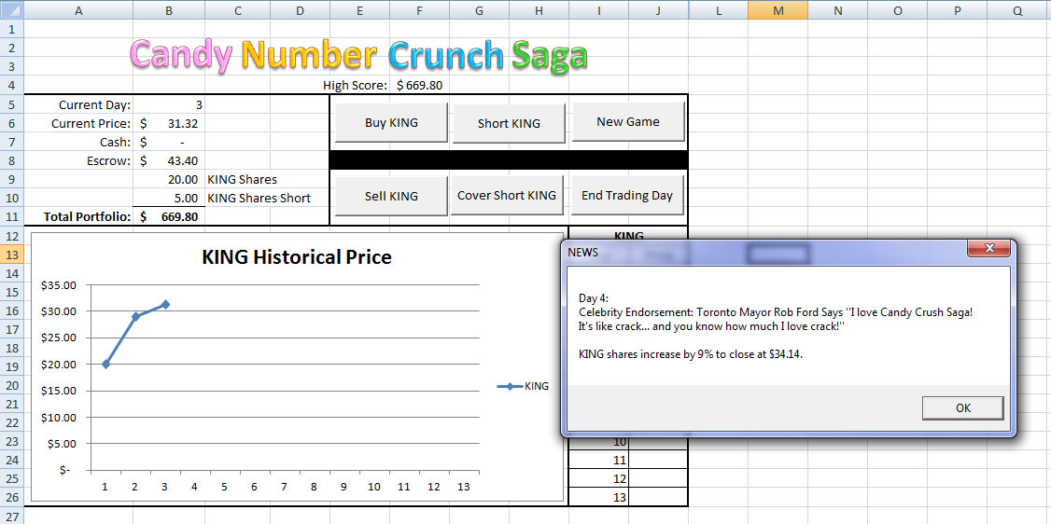This screenshot has height=524, width=1051.
Task: Dismiss the NEWS dialog with OK
Action: [962, 408]
